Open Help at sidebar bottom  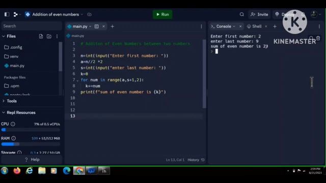click(32, 160)
